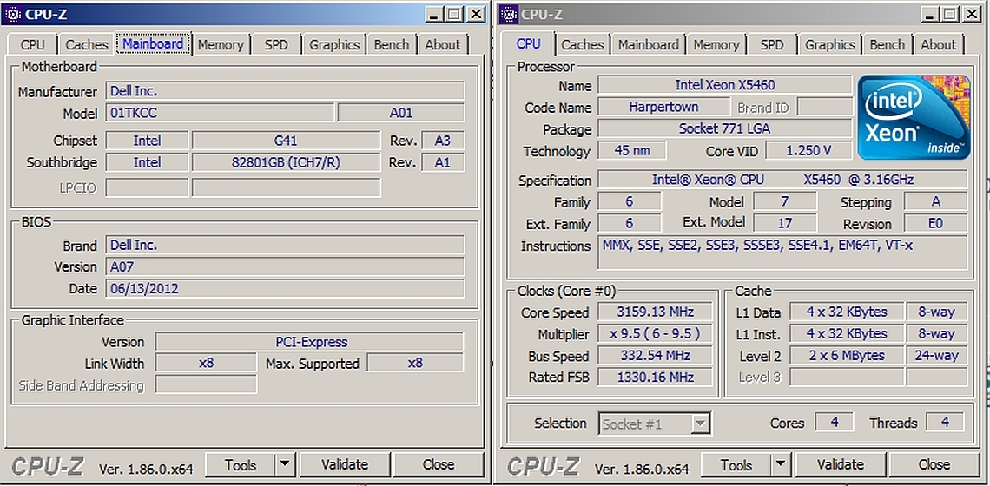The width and height of the screenshot is (990, 486).
Task: Open the Memory tab in the right window
Action: [716, 45]
